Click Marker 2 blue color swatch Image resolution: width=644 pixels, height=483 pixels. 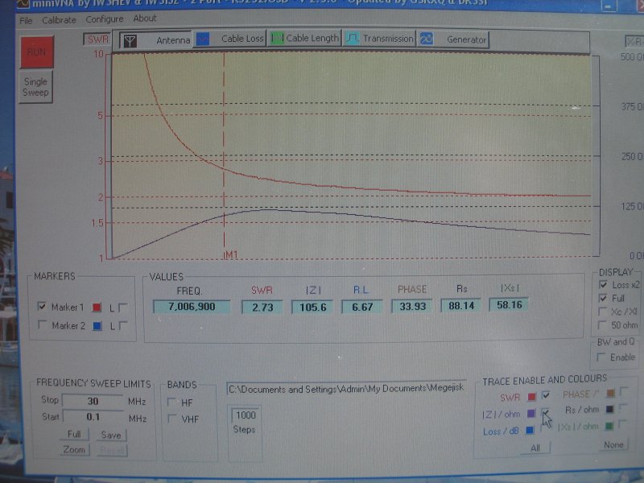coord(97,326)
